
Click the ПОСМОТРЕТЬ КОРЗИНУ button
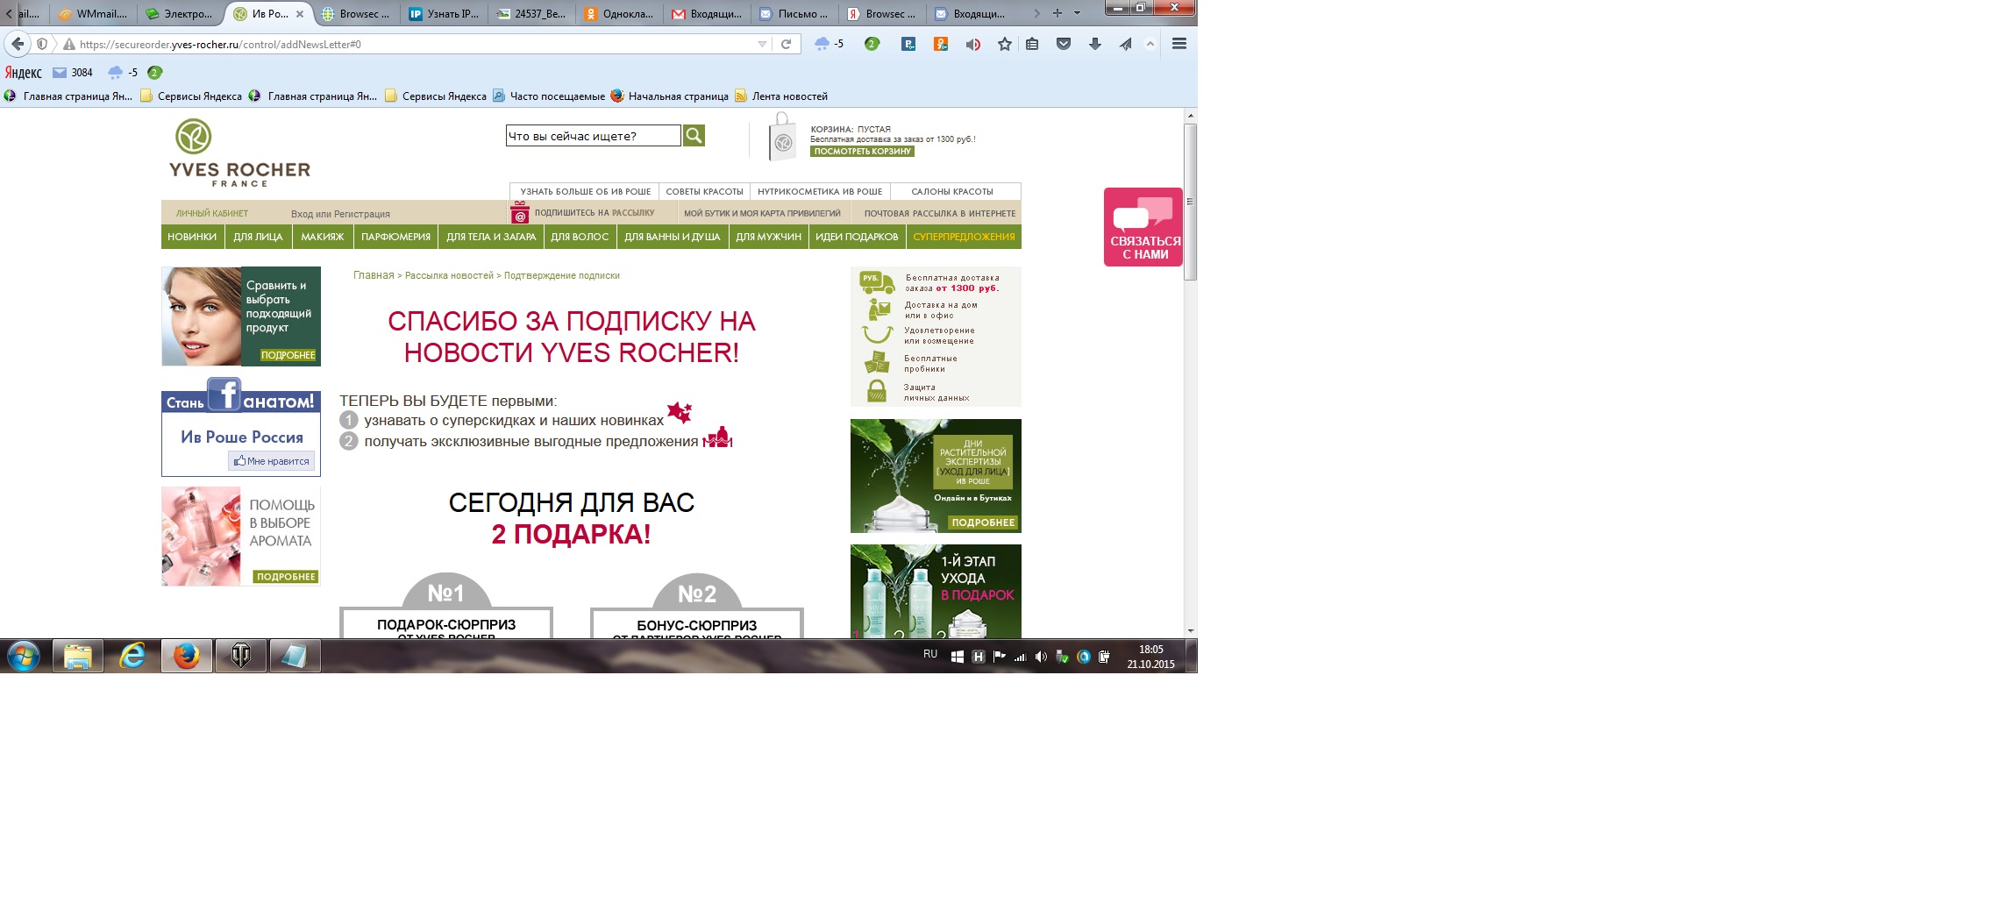(x=862, y=152)
